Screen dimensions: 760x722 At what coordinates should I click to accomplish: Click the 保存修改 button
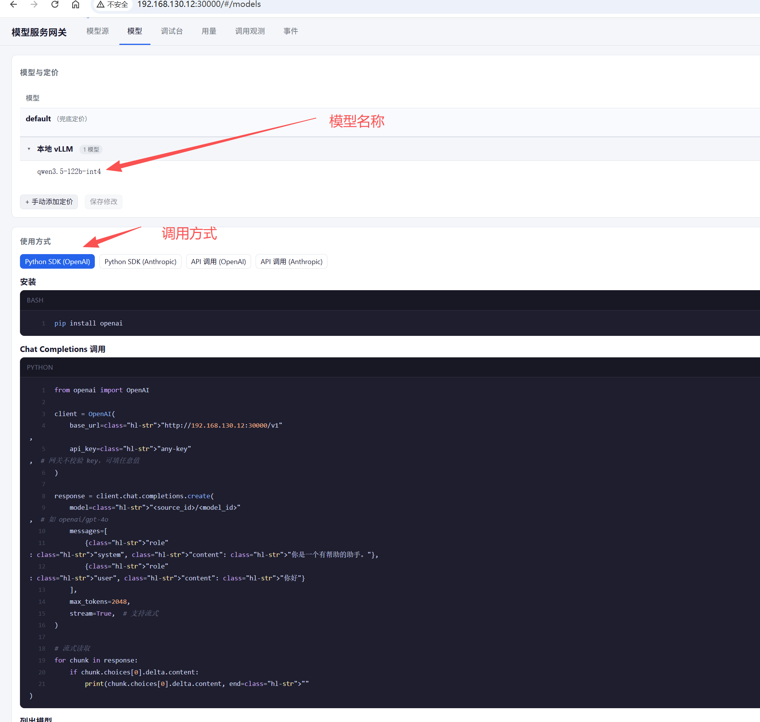click(x=104, y=202)
